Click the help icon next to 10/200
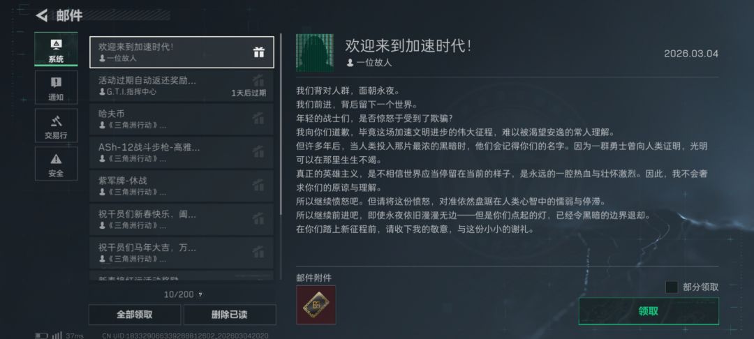The height and width of the screenshot is (339, 754). 200,295
